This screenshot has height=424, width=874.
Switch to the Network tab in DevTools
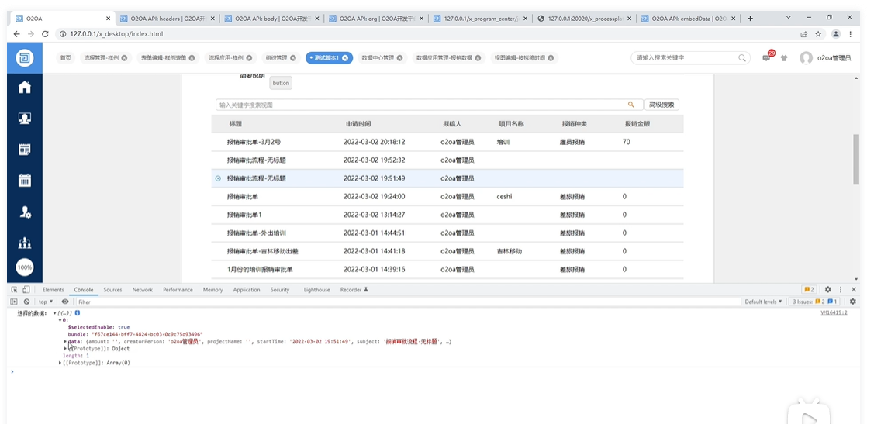point(142,290)
